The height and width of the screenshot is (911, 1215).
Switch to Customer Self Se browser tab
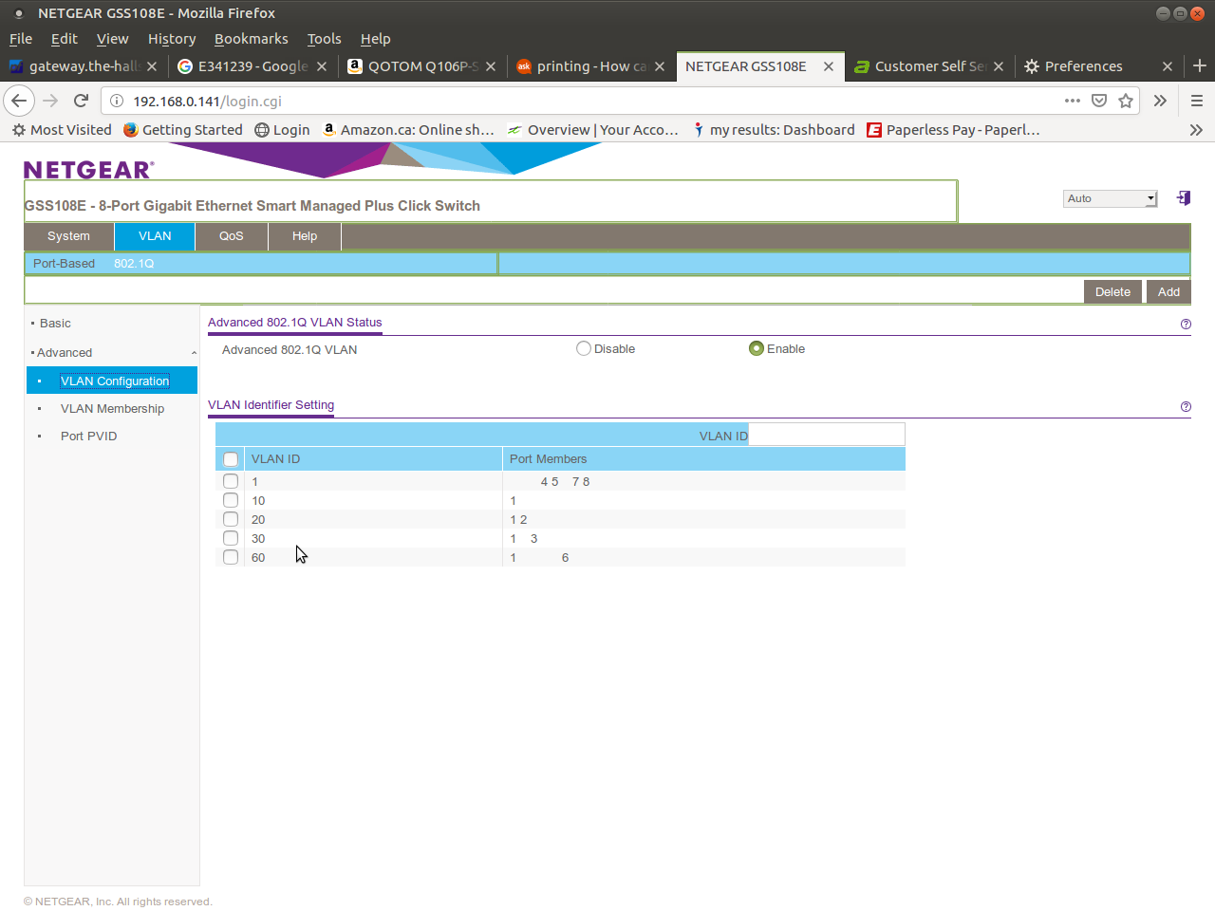point(930,66)
